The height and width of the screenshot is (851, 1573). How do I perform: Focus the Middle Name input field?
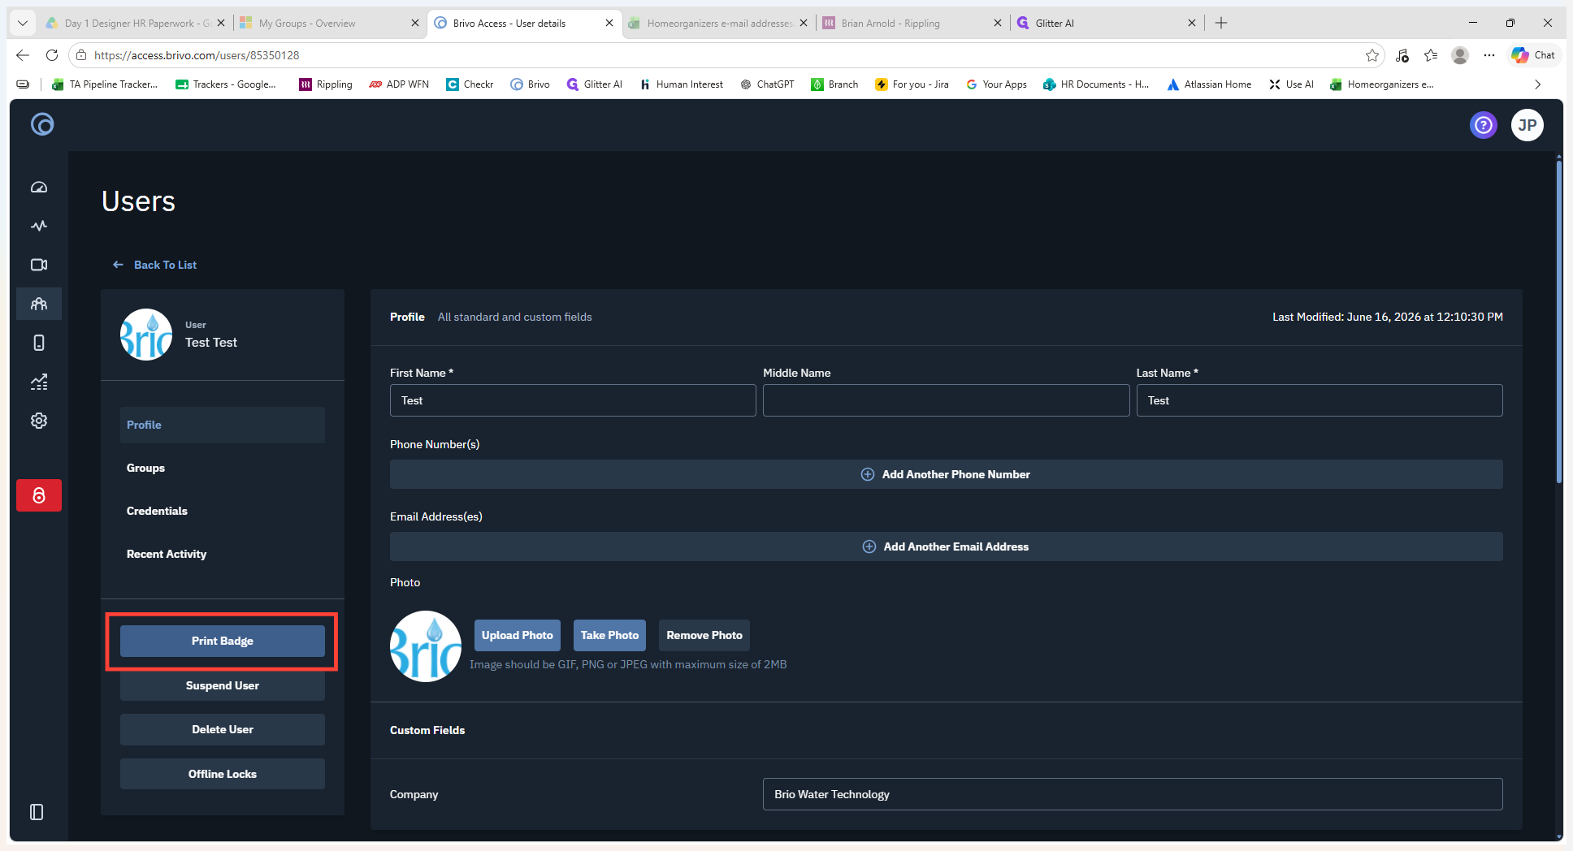coord(946,400)
